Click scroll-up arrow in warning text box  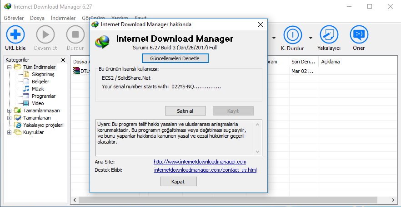[x=258, y=125]
